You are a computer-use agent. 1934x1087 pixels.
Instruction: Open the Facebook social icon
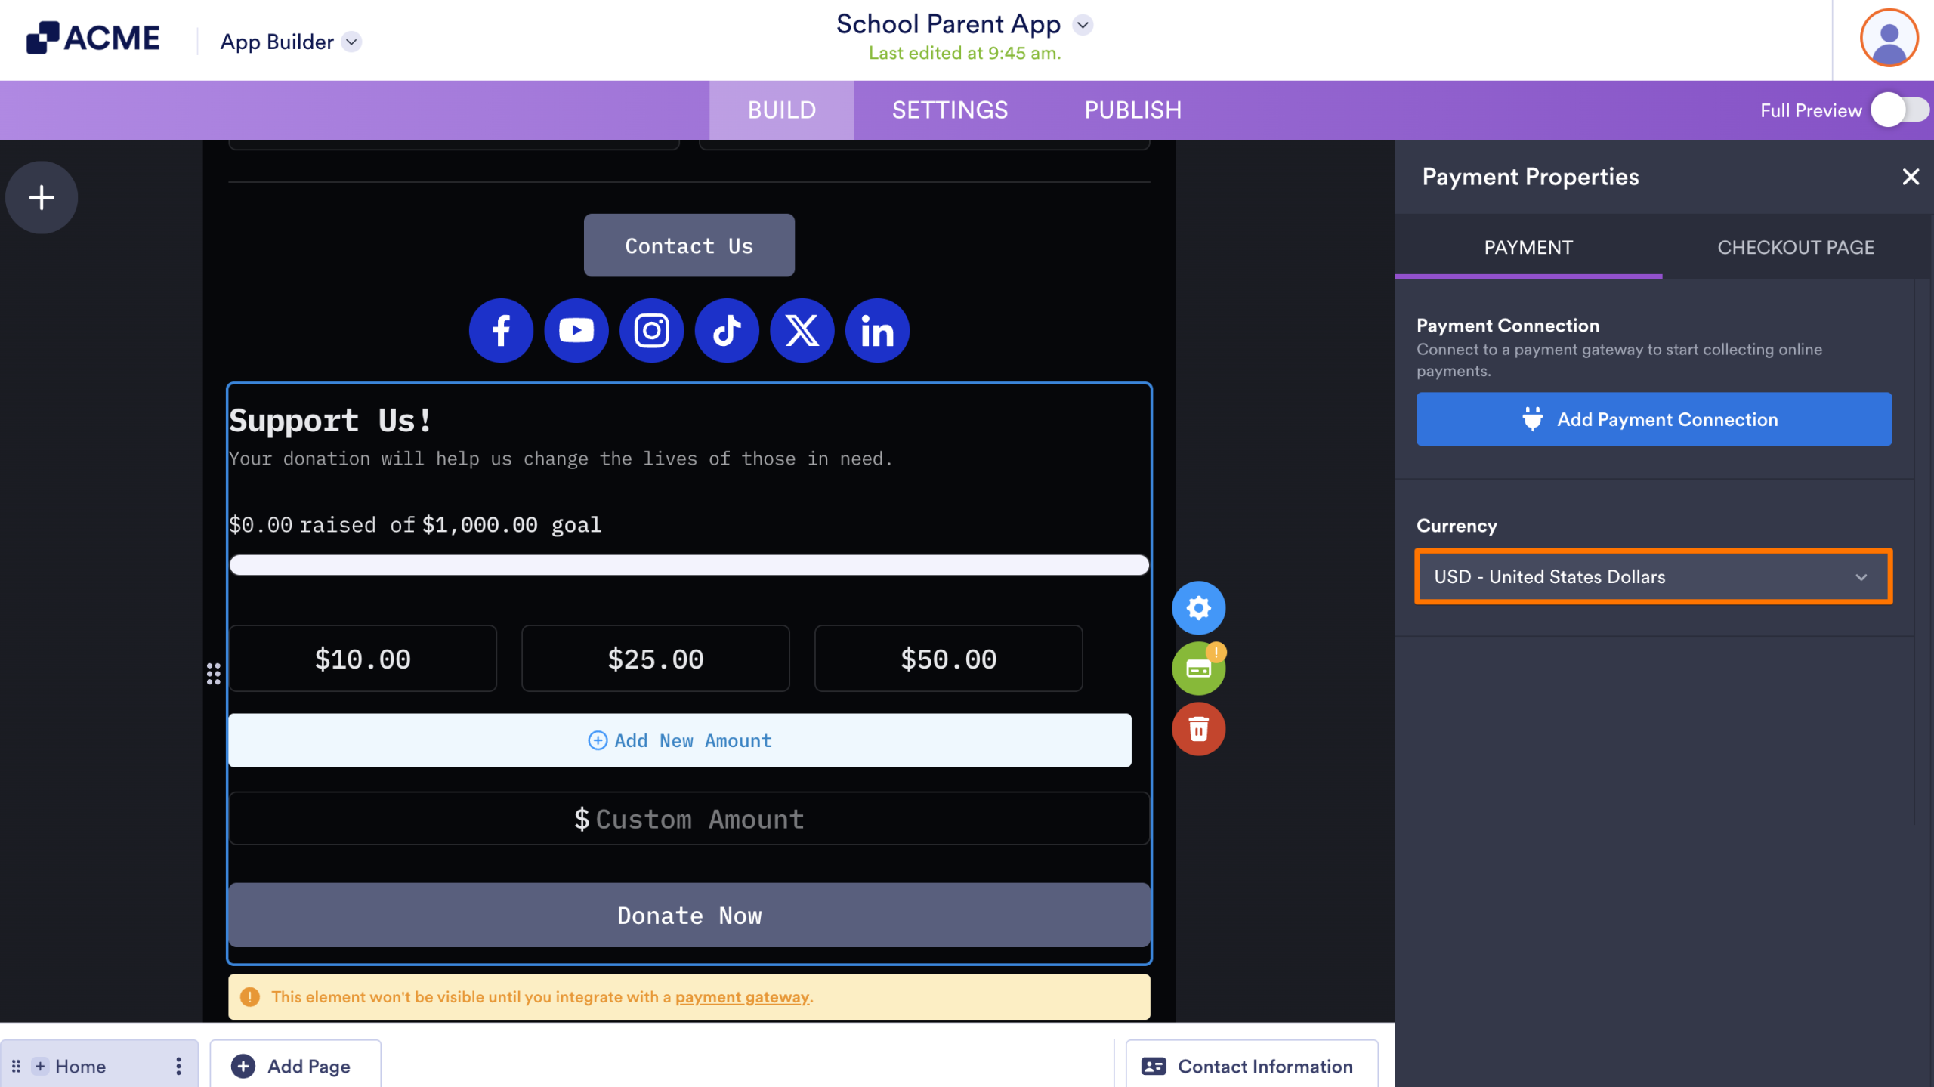(501, 331)
